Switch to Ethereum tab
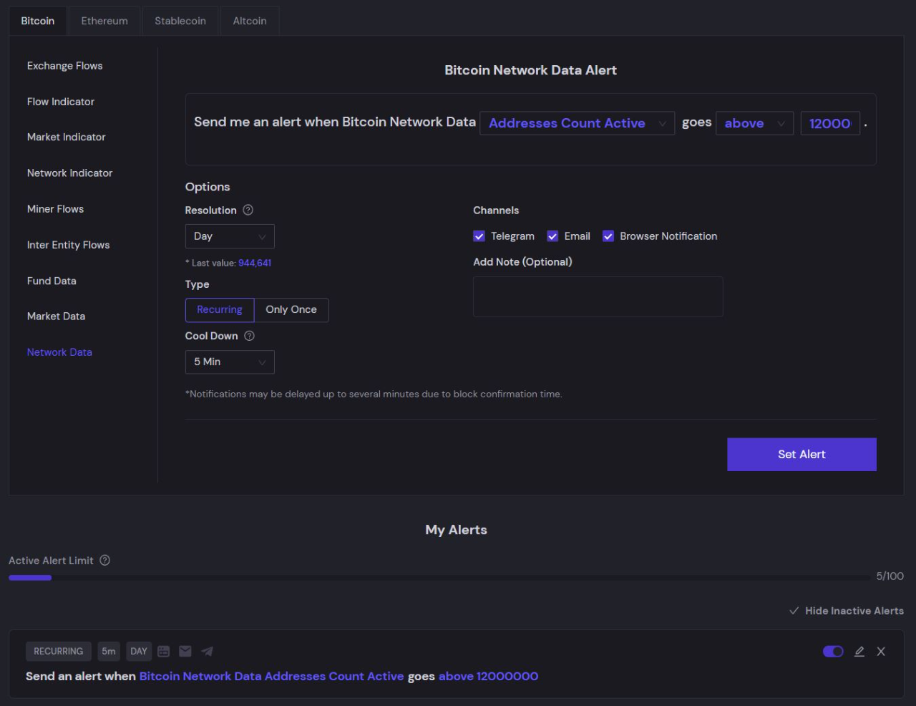The image size is (916, 706). click(x=104, y=21)
